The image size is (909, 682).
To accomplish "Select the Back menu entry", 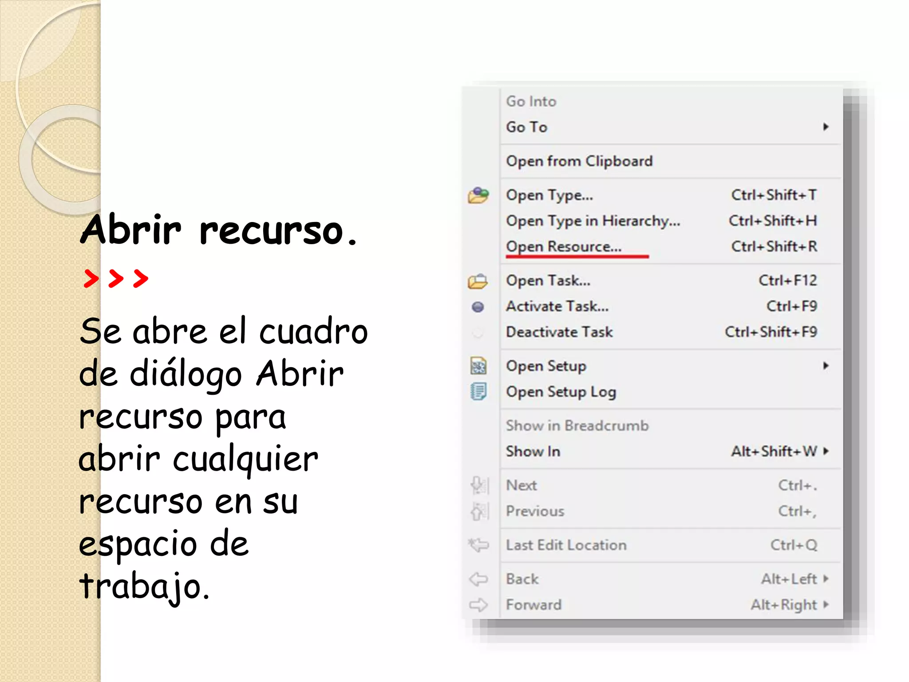I will (671, 579).
